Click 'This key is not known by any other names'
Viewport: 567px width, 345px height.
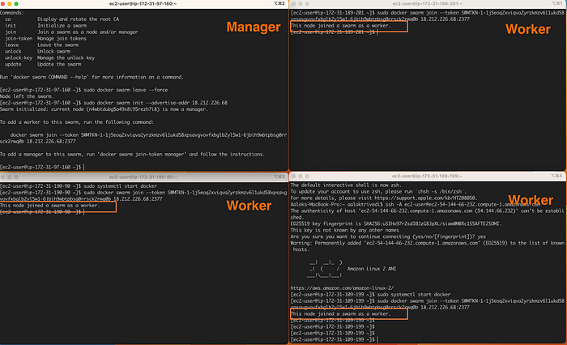(344, 230)
